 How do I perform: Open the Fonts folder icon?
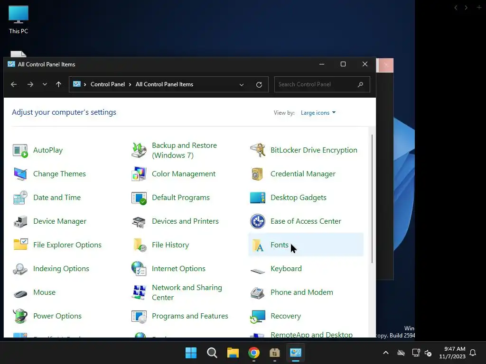tap(258, 245)
